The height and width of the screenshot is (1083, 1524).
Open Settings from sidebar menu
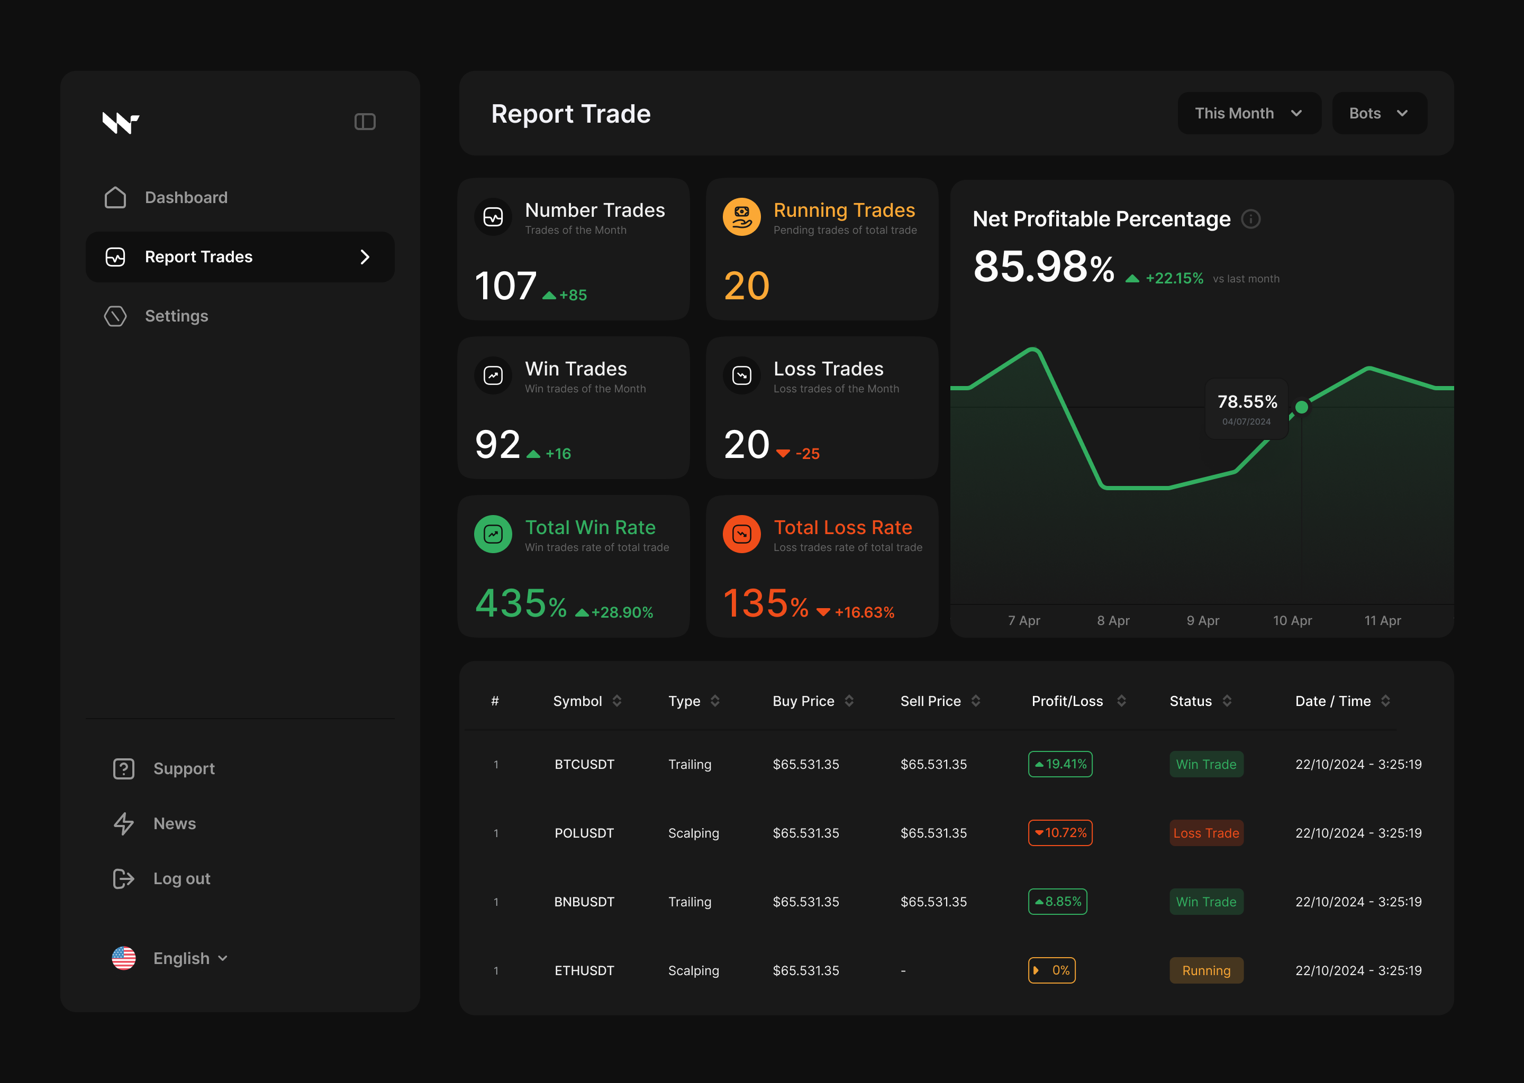click(176, 316)
